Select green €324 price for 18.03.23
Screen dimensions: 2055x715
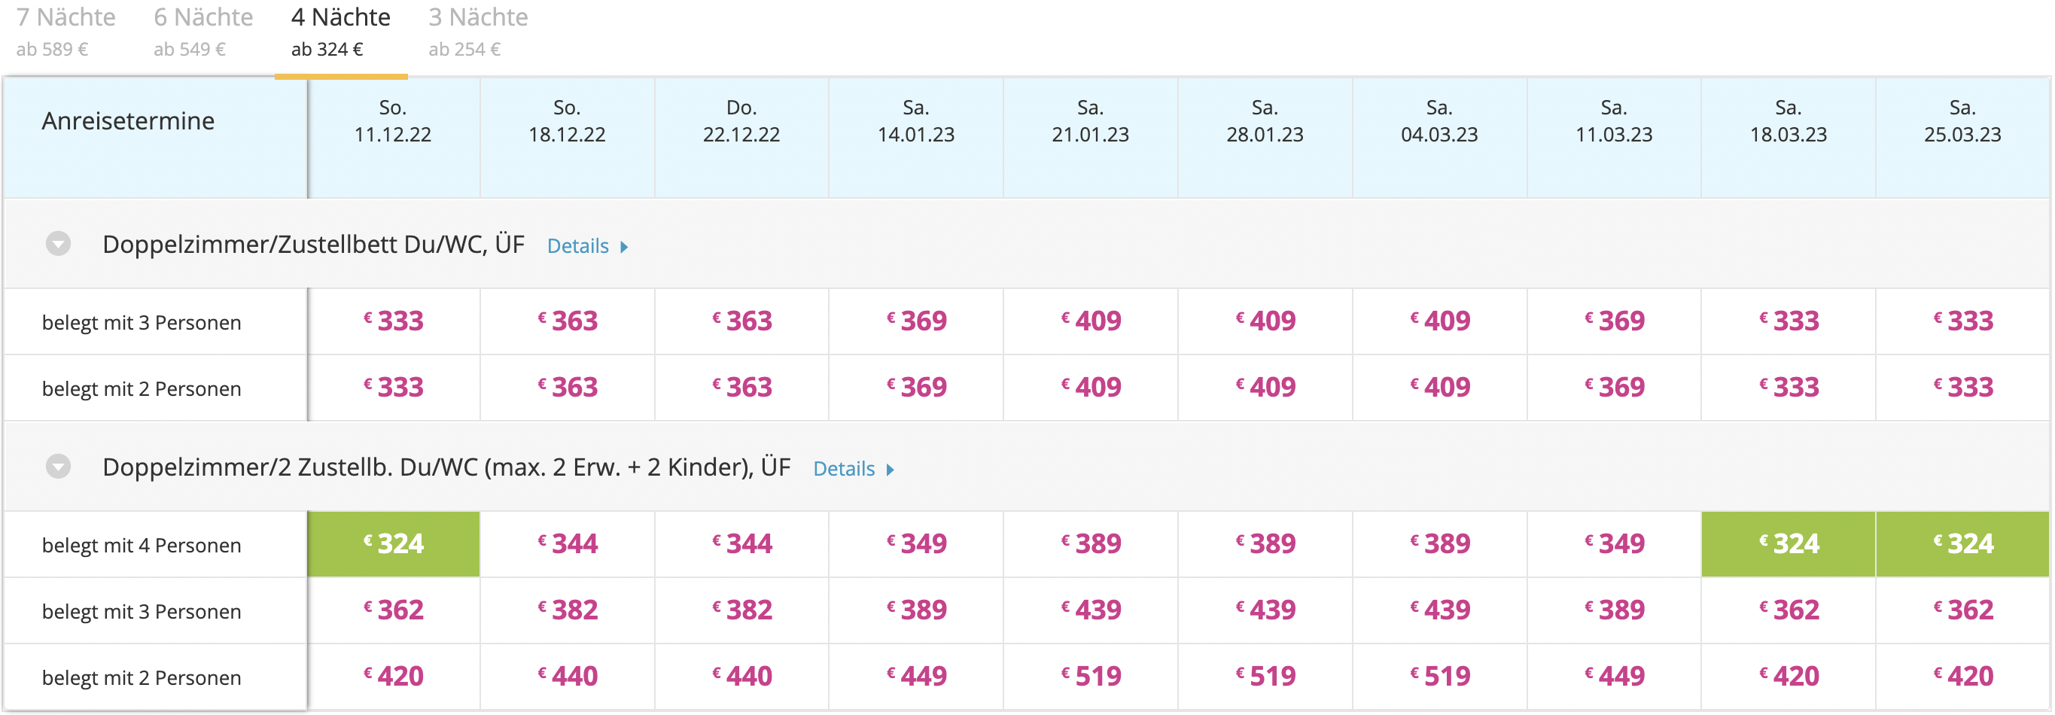pyautogui.click(x=1789, y=544)
